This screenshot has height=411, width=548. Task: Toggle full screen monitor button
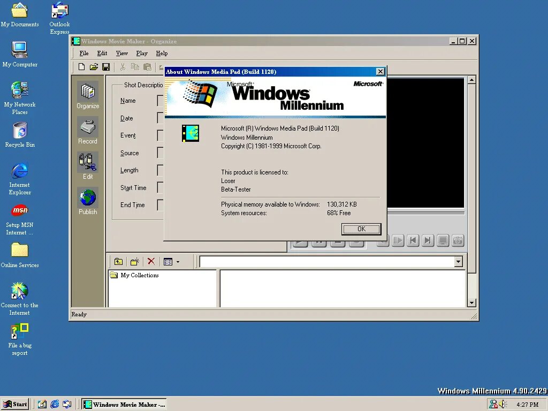point(443,240)
